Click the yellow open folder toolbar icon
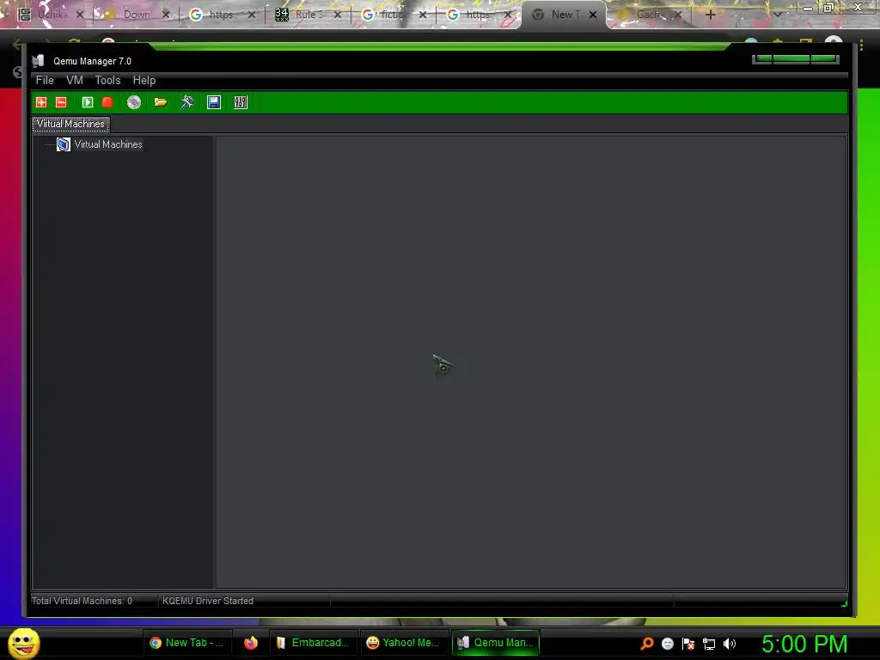The image size is (880, 660). (x=161, y=102)
